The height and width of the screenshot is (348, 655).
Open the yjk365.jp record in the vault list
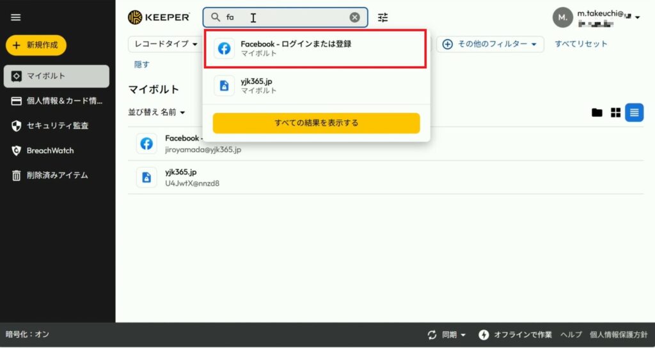tap(386, 178)
